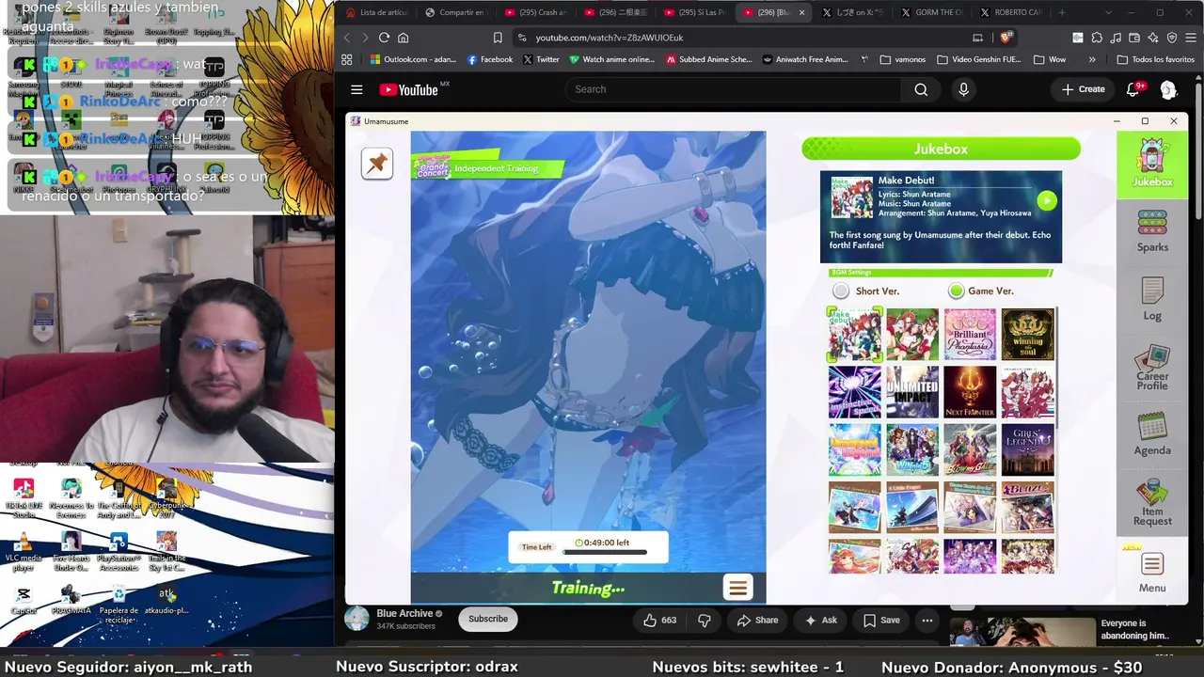Expand hidden bookmarks with the chevron

[1092, 59]
